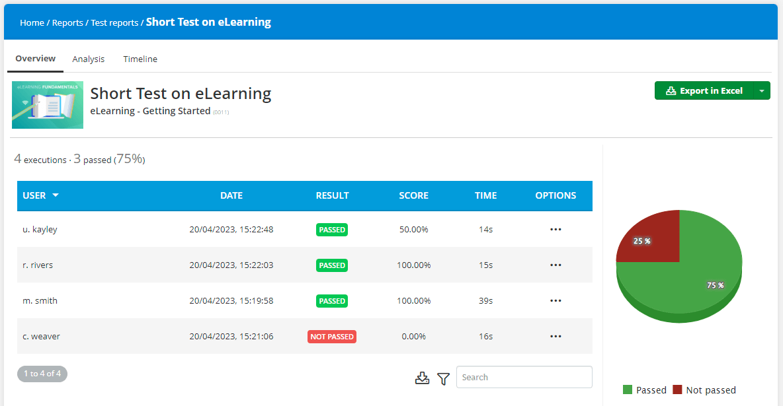Switch to the Analysis tab

coord(89,59)
